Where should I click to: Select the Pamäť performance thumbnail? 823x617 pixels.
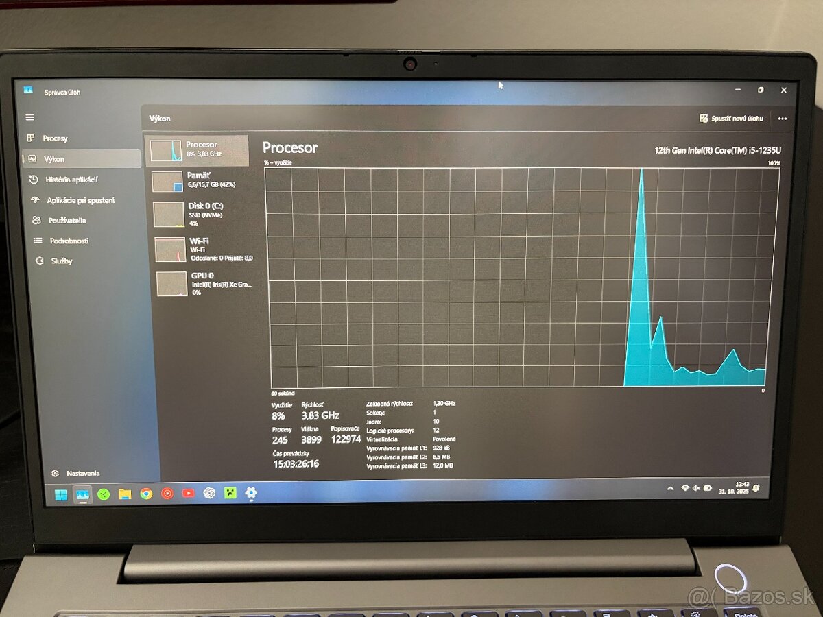pyautogui.click(x=198, y=179)
